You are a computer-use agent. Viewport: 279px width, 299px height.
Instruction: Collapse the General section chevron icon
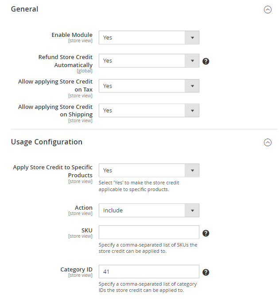click(267, 9)
